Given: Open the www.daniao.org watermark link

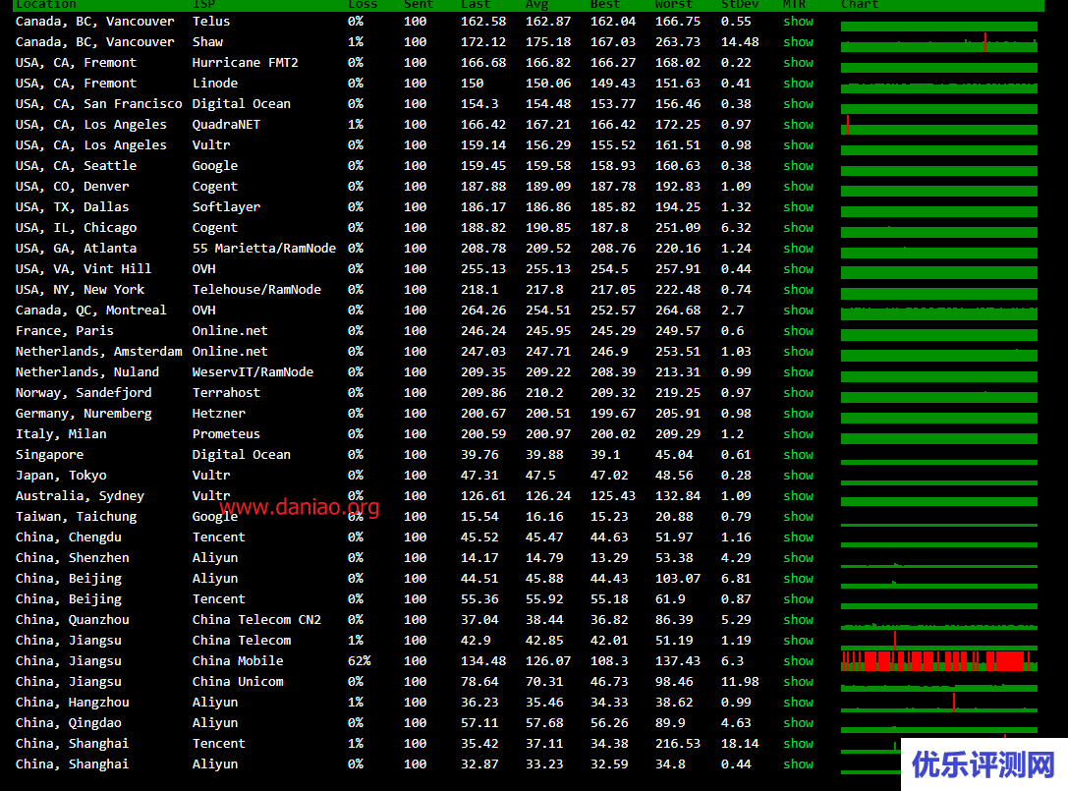Looking at the screenshot, I should (x=300, y=507).
